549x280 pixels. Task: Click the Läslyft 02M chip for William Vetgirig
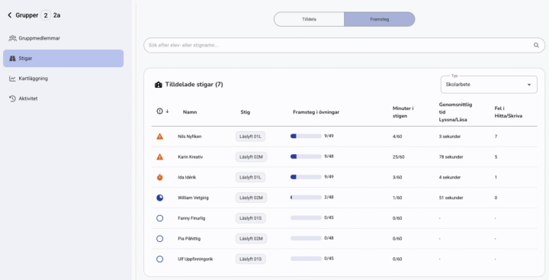[251, 198]
